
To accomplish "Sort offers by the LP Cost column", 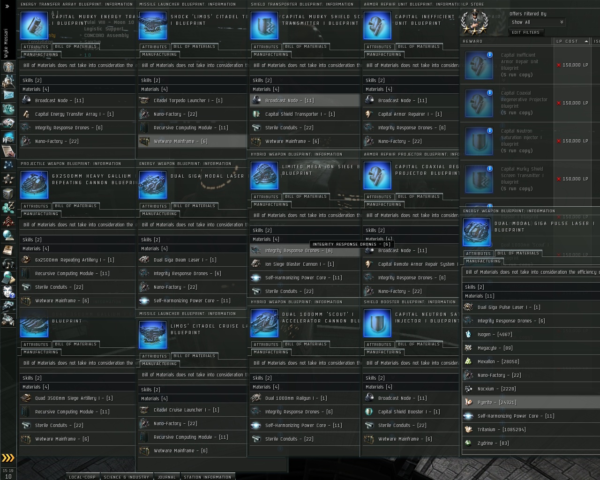I will pos(572,41).
